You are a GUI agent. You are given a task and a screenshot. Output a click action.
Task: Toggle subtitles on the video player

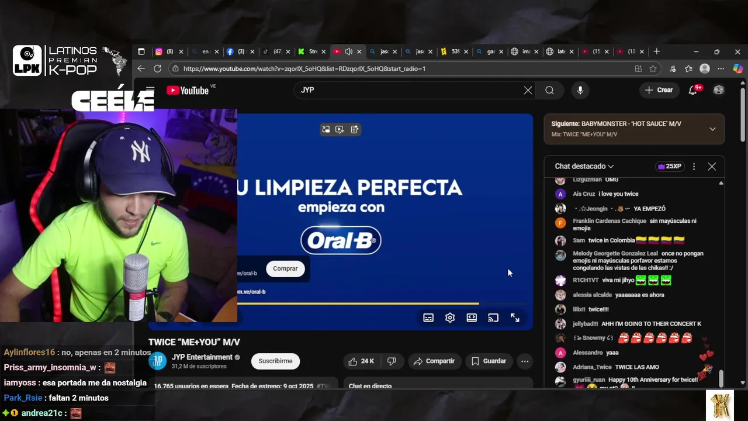point(428,318)
